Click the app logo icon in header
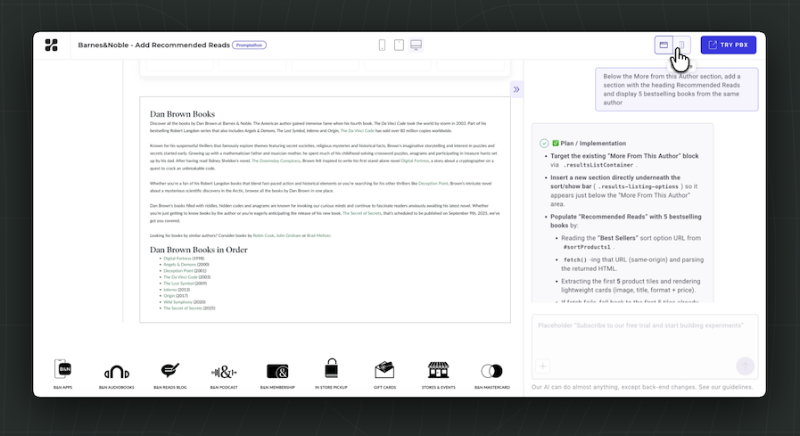Viewport: 800px width, 436px height. coord(51,45)
